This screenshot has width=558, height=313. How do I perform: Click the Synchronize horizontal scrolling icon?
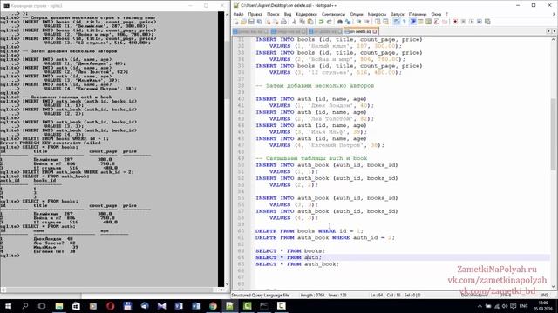pyautogui.click(x=385, y=22)
